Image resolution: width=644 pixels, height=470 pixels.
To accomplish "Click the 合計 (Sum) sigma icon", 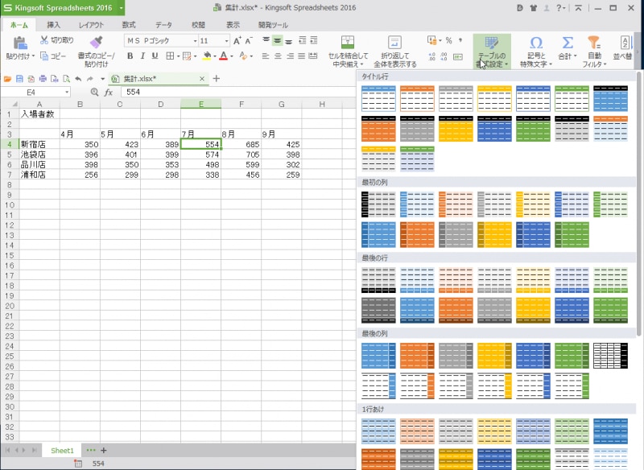I will (x=568, y=42).
